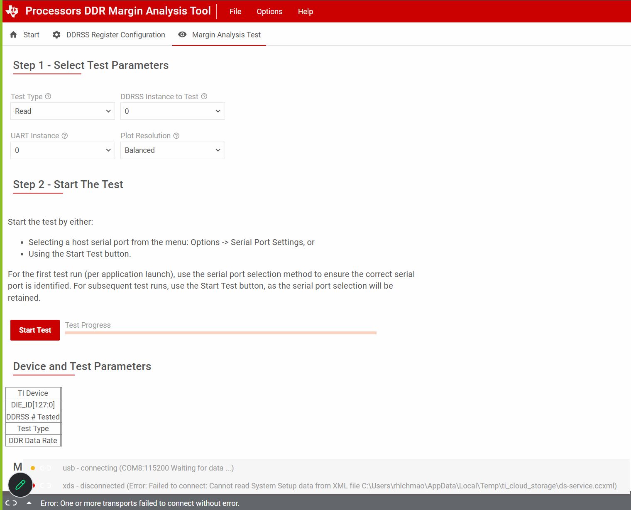Click the DDRSS Instance to Test help icon

click(204, 96)
